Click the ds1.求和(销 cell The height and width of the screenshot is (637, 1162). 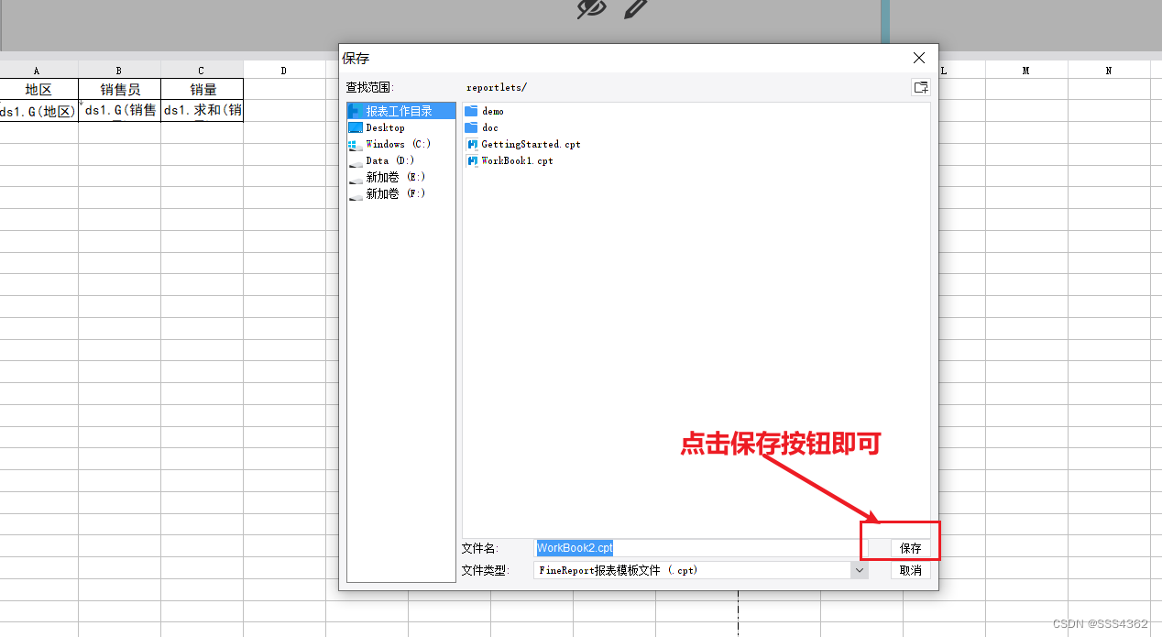202,111
